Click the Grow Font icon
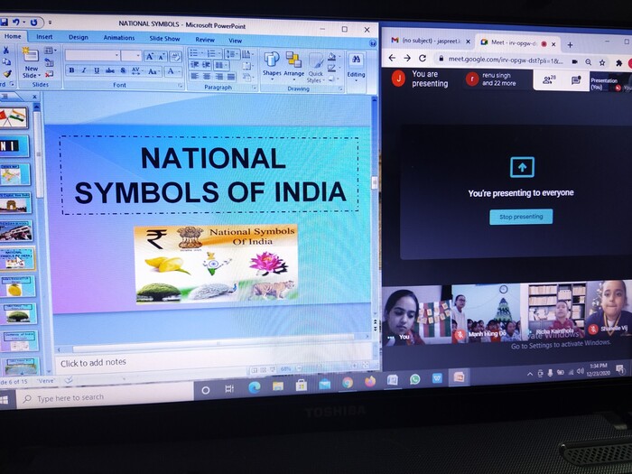 click(x=150, y=57)
